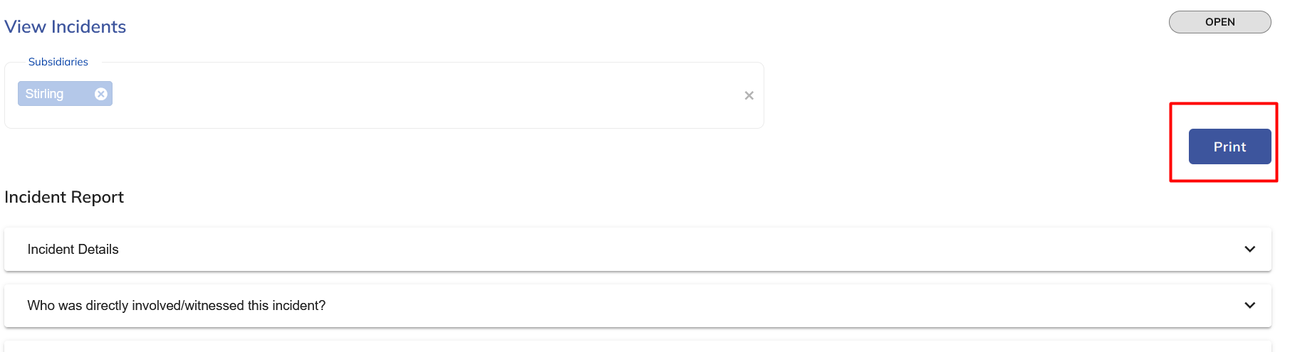Remove the Stirling subsidiary chip
Image resolution: width=1290 pixels, height=352 pixels.
(101, 94)
